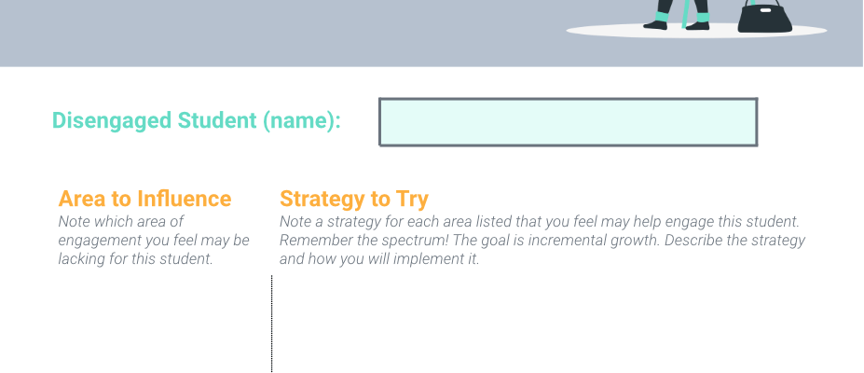Click the "Remember the spectrum!" sentence
864x373 pixels.
364,241
